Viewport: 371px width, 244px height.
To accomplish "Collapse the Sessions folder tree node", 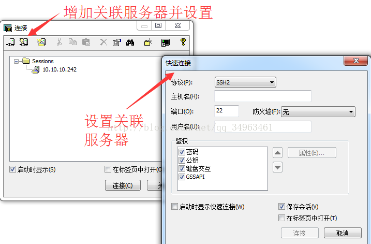I will coord(16,61).
